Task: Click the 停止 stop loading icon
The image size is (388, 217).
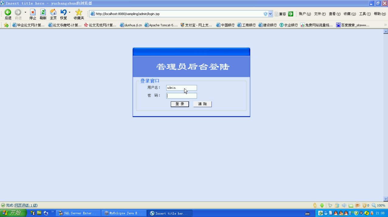Action: pyautogui.click(x=33, y=12)
